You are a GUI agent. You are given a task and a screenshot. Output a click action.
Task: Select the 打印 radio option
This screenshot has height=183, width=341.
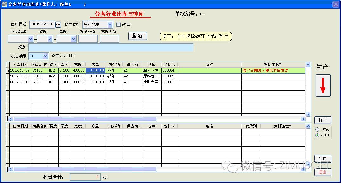coord(317,135)
